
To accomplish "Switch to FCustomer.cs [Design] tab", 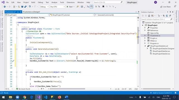I will tap(31, 12).
